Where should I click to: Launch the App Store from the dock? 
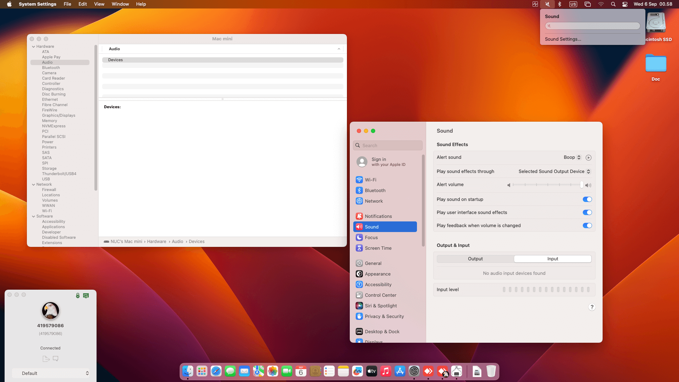[400, 371]
